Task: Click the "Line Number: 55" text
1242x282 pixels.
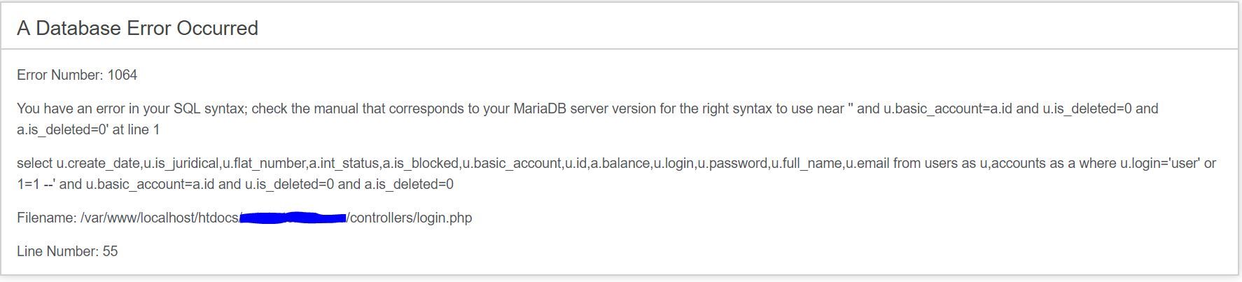Action: [x=67, y=251]
